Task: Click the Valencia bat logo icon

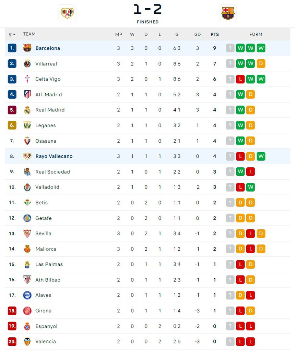Action: point(27,341)
